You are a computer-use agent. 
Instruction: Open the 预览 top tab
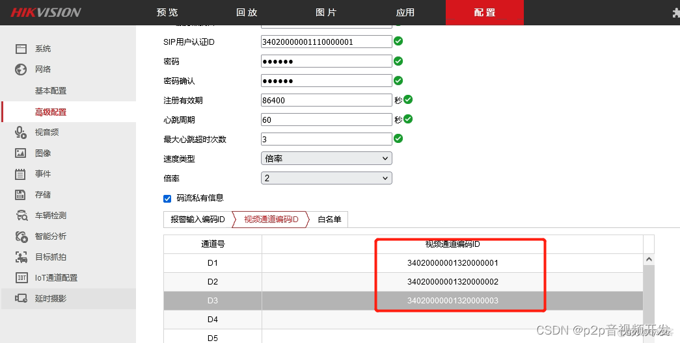pyautogui.click(x=167, y=12)
